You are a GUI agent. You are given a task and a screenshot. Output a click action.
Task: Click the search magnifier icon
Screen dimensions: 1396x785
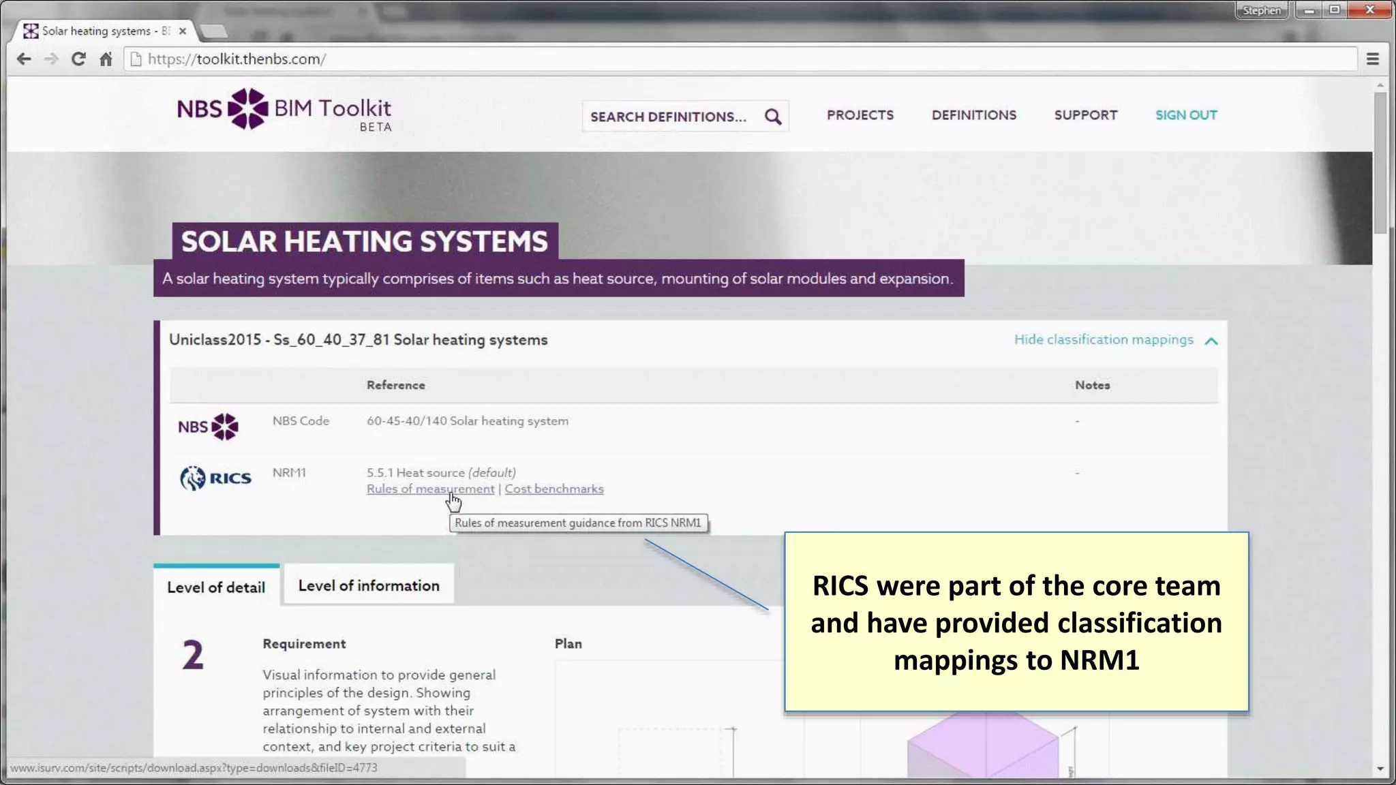tap(773, 117)
